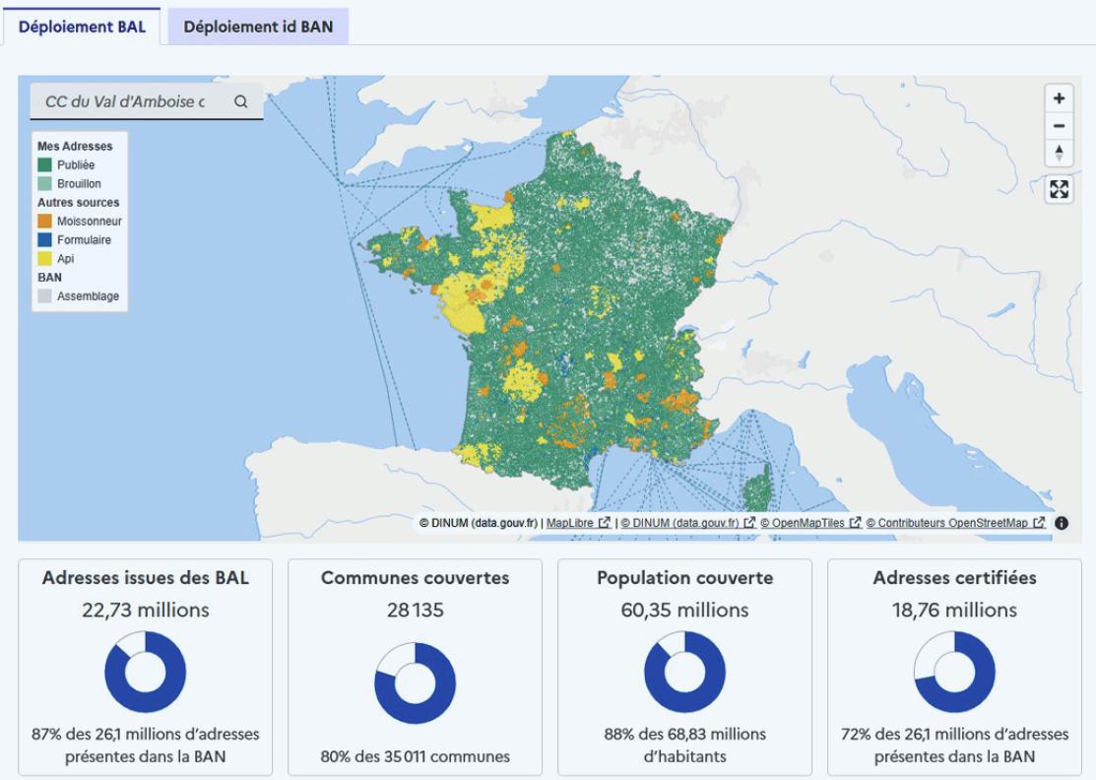Click the Adresses issues des BAL title
This screenshot has height=780, width=1096.
point(146,578)
